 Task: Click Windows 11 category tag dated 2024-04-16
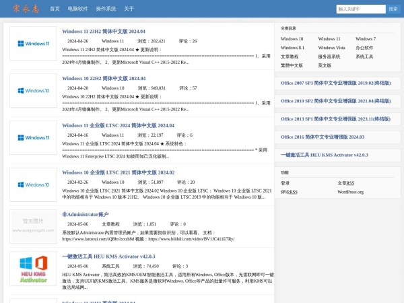tap(113, 135)
